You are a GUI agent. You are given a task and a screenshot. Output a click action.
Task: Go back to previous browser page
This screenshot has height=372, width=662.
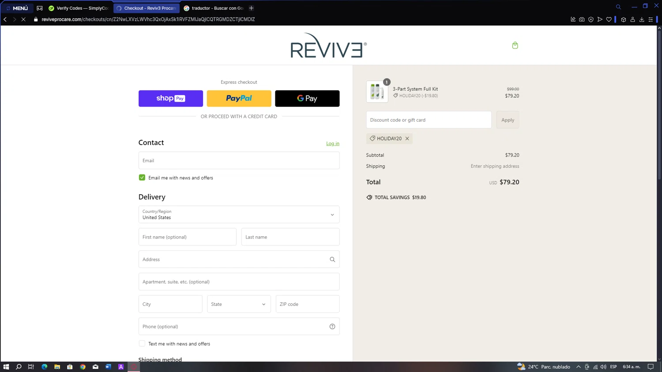click(x=5, y=19)
